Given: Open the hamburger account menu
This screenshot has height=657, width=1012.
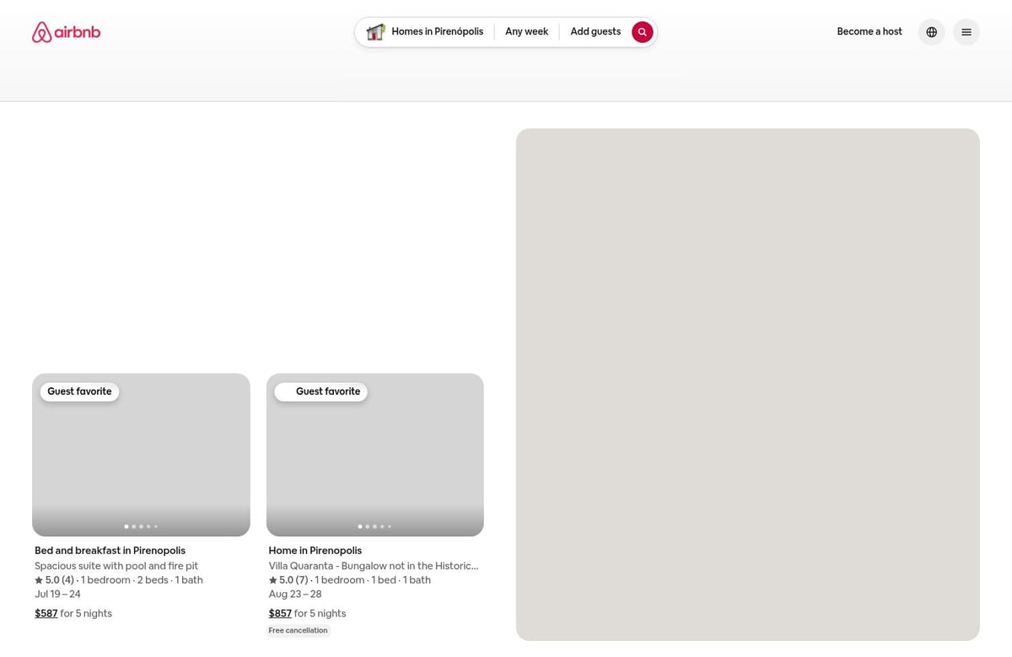Looking at the screenshot, I should (x=966, y=32).
